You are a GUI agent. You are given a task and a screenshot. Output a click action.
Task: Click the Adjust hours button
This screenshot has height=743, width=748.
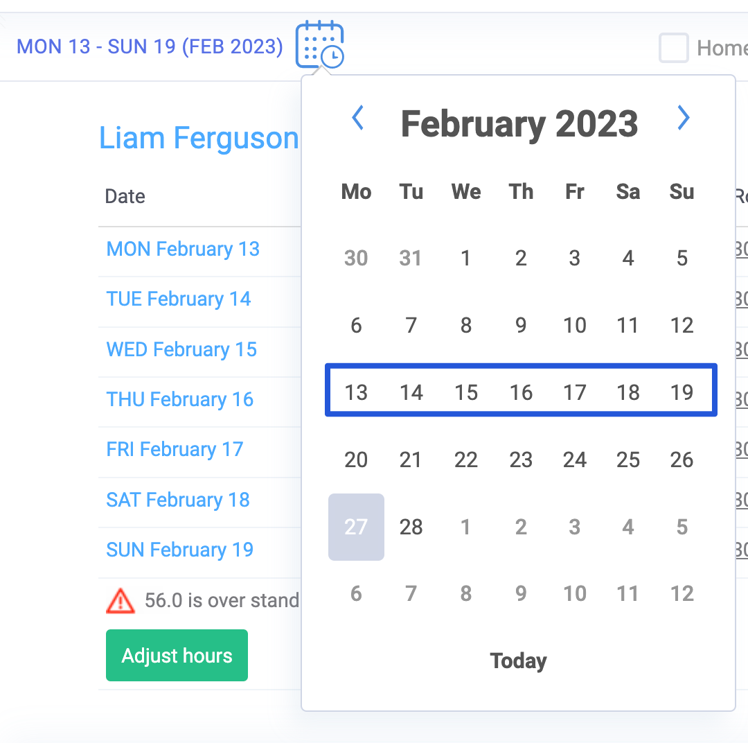pos(177,655)
